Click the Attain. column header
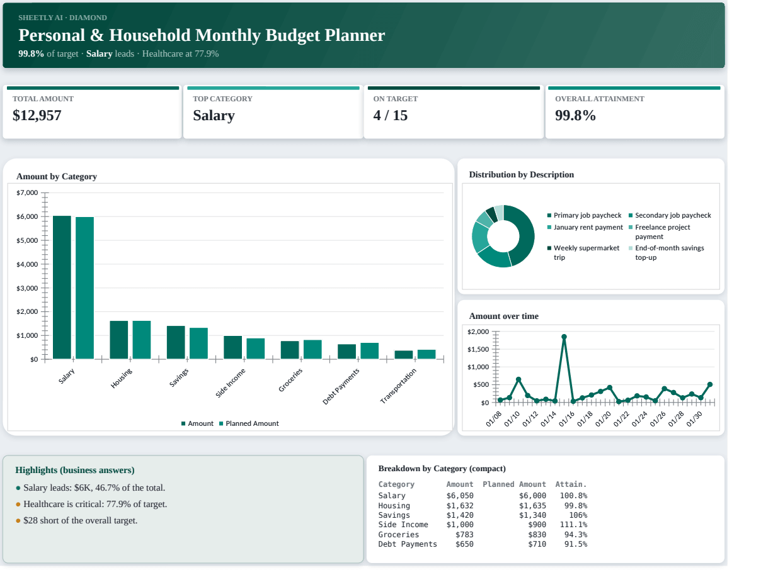Screen dimensions: 773x580 coord(571,484)
